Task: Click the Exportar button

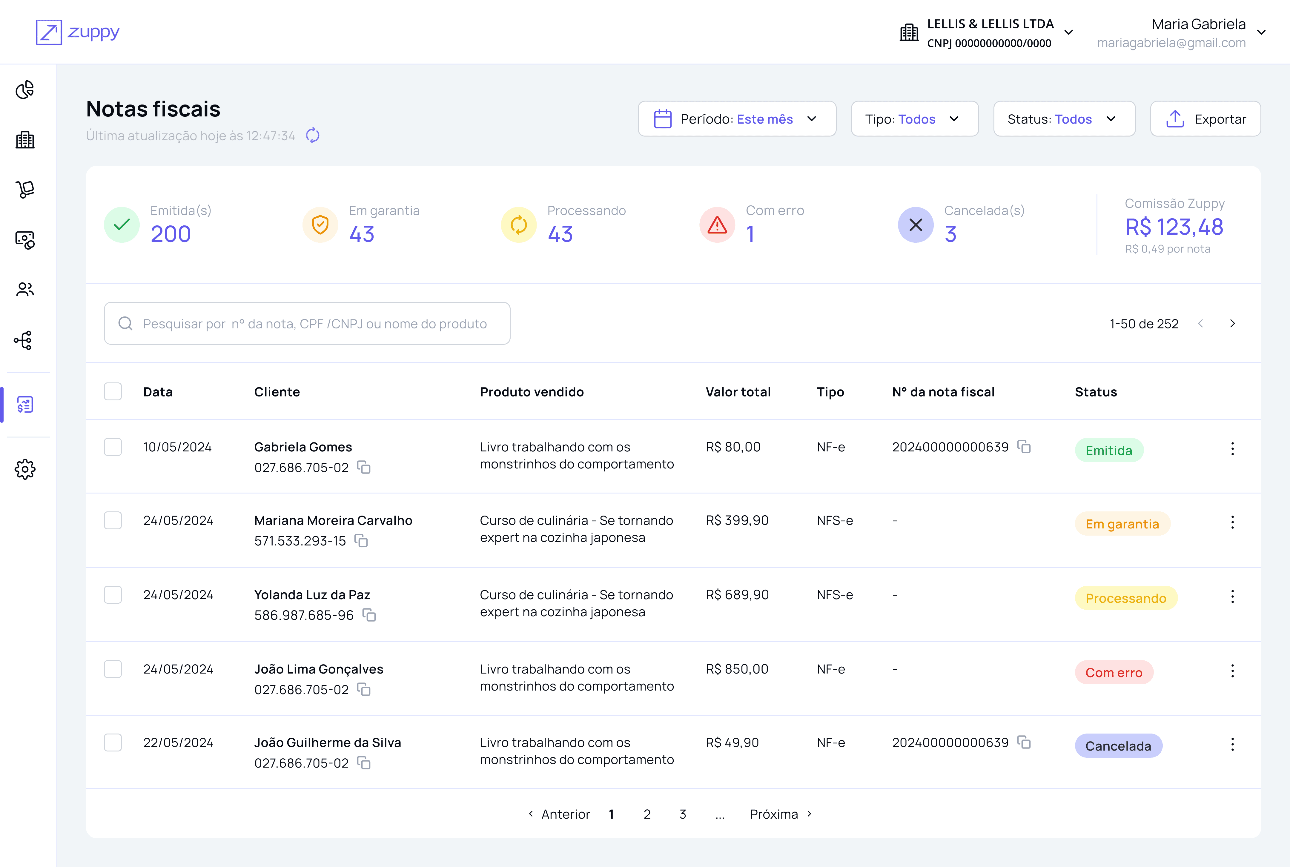Action: tap(1205, 119)
